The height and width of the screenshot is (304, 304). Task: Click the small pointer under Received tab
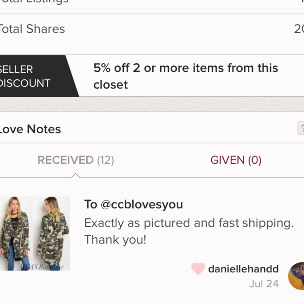[75, 175]
